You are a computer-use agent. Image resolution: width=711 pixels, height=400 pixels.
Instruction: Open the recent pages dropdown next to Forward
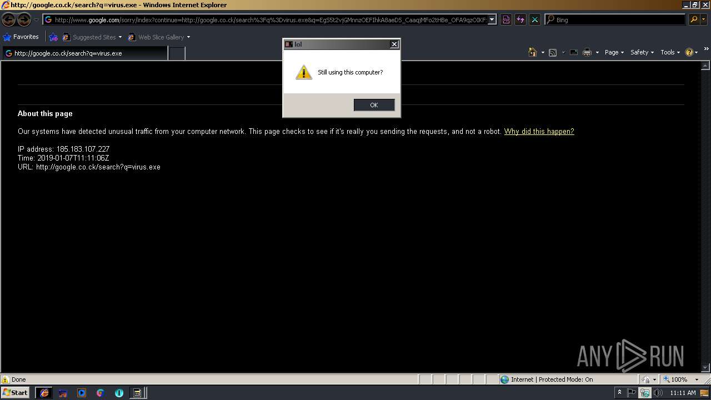tap(36, 19)
